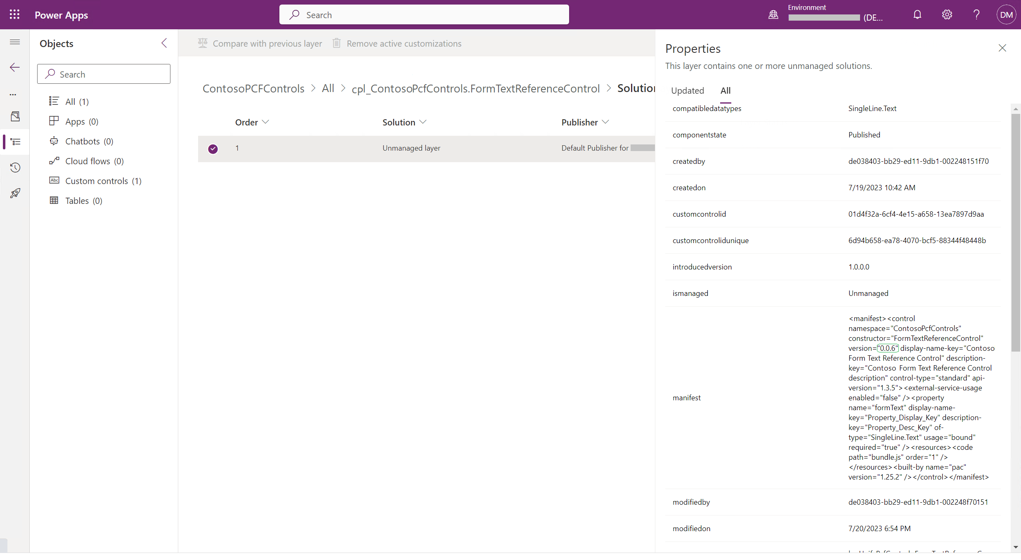Open the notifications bell
The image size is (1021, 560).
coord(917,15)
